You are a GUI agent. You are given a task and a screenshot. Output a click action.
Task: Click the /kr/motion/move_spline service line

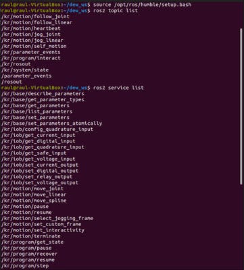[34, 200]
